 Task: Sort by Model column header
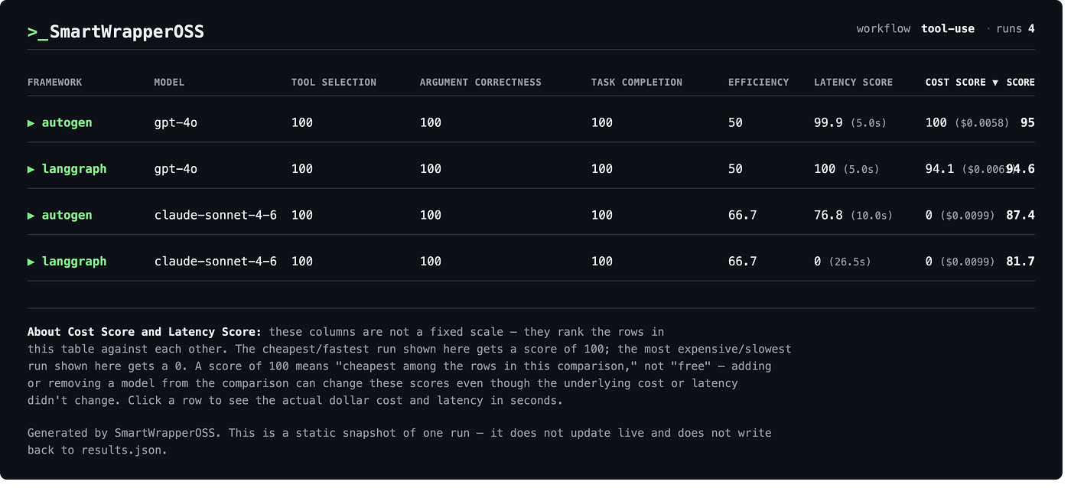[x=169, y=83]
